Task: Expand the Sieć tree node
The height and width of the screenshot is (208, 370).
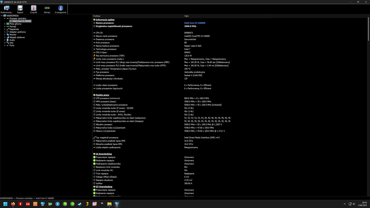Action: [x=5, y=43]
